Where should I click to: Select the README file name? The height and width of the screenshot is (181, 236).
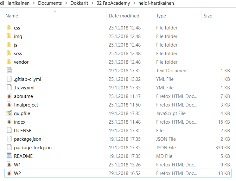(x=23, y=156)
